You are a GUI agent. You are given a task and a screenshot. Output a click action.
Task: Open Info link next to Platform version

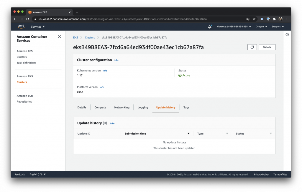[102, 87]
